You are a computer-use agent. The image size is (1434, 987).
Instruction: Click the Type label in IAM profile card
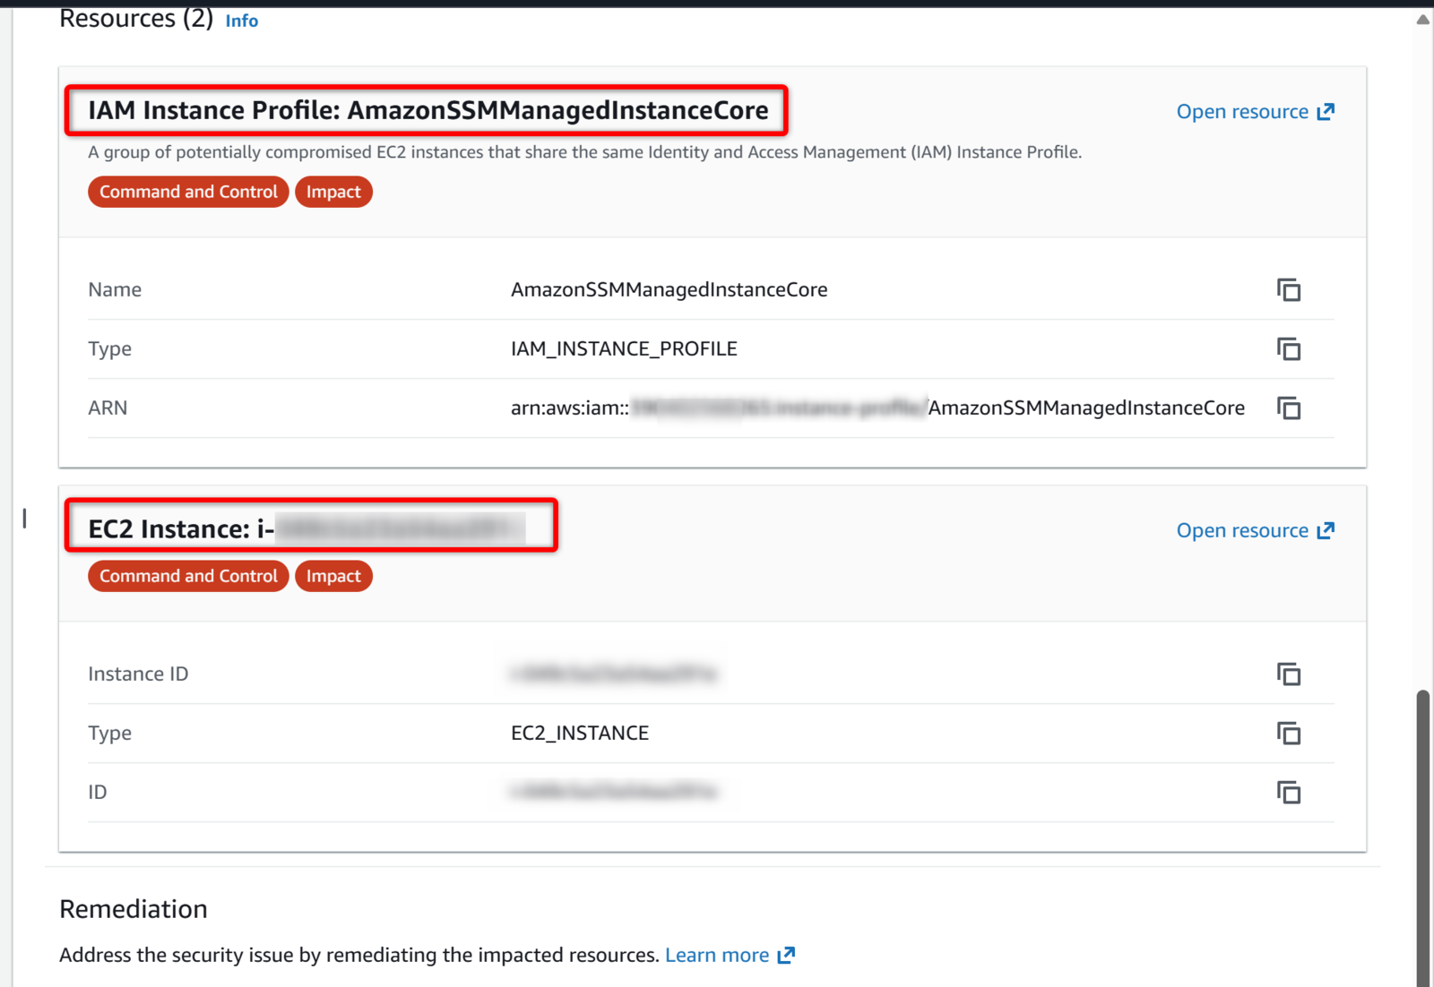click(x=109, y=349)
